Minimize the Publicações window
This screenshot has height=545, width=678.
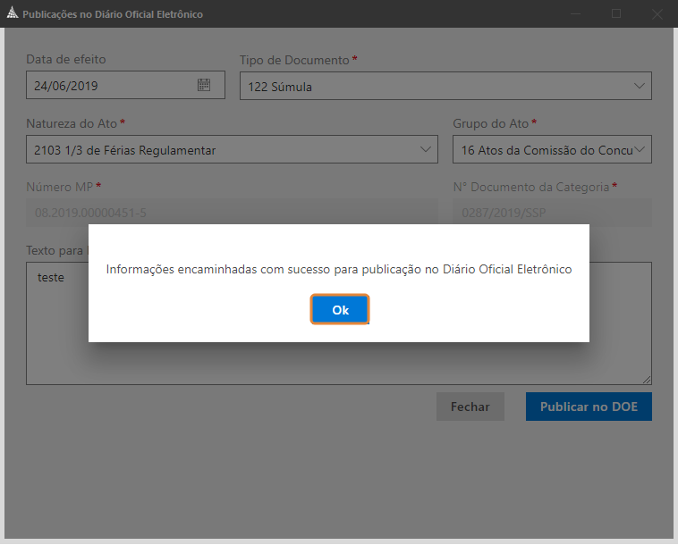575,13
